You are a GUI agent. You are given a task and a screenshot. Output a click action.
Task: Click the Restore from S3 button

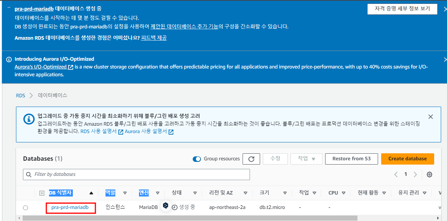pyautogui.click(x=352, y=159)
